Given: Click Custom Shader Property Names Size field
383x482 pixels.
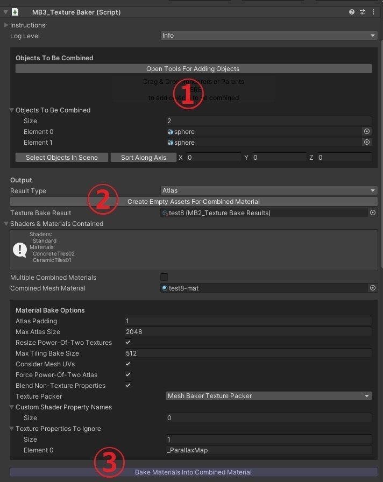Looking at the screenshot, I should [268, 418].
